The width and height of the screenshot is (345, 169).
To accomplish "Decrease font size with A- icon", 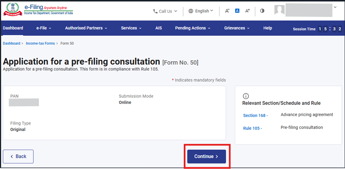I will pyautogui.click(x=227, y=11).
